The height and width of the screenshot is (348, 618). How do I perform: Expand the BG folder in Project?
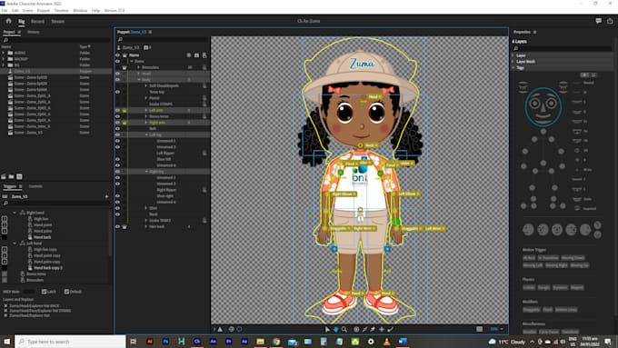point(4,65)
